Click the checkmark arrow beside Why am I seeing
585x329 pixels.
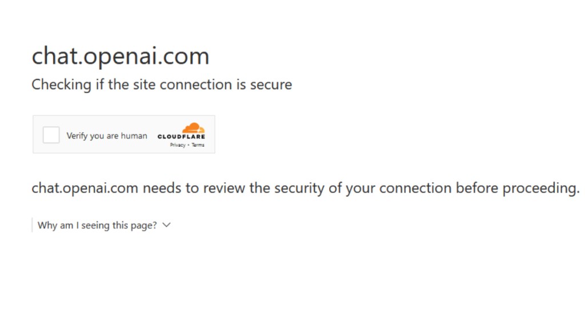click(x=166, y=225)
